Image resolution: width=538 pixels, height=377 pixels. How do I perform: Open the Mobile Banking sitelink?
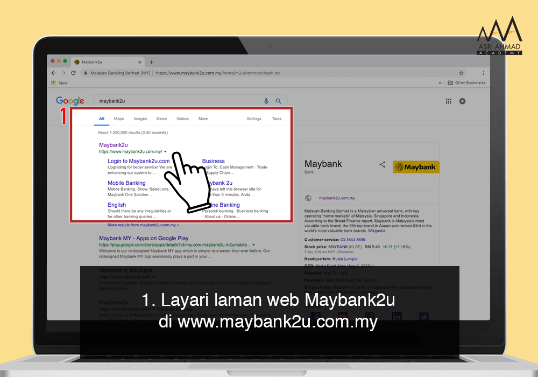tap(126, 183)
